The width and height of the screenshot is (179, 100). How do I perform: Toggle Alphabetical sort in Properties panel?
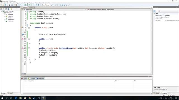157,11
